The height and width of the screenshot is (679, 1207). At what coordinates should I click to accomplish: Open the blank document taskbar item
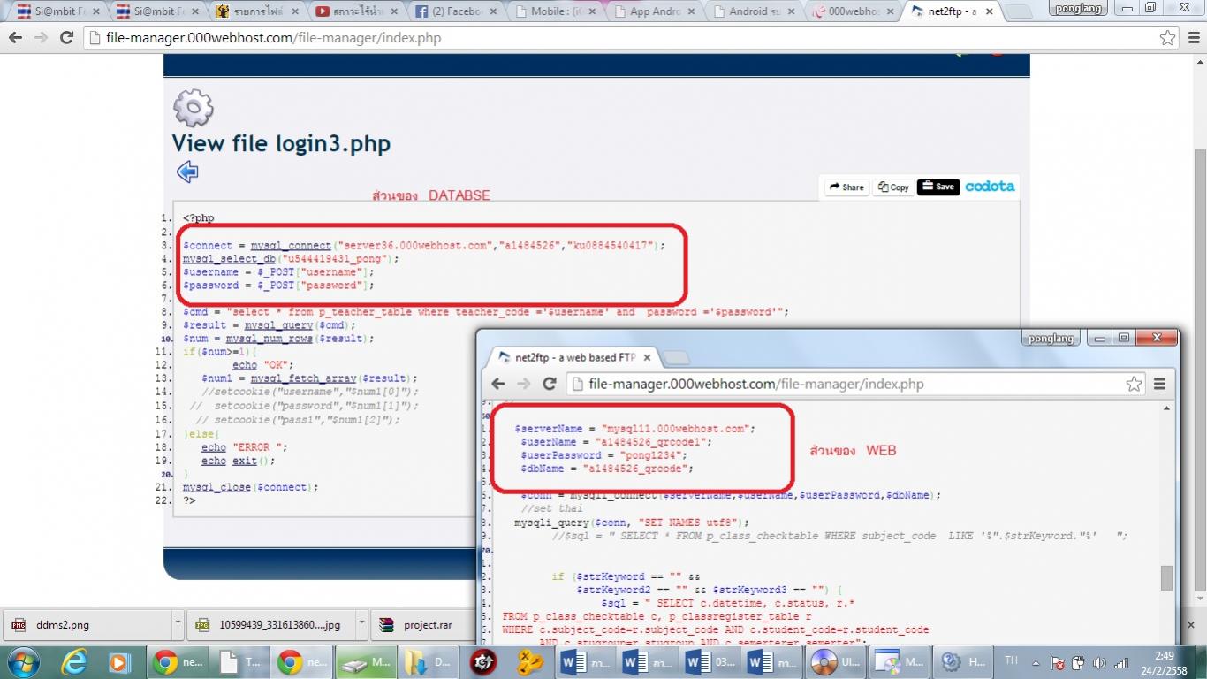click(239, 661)
